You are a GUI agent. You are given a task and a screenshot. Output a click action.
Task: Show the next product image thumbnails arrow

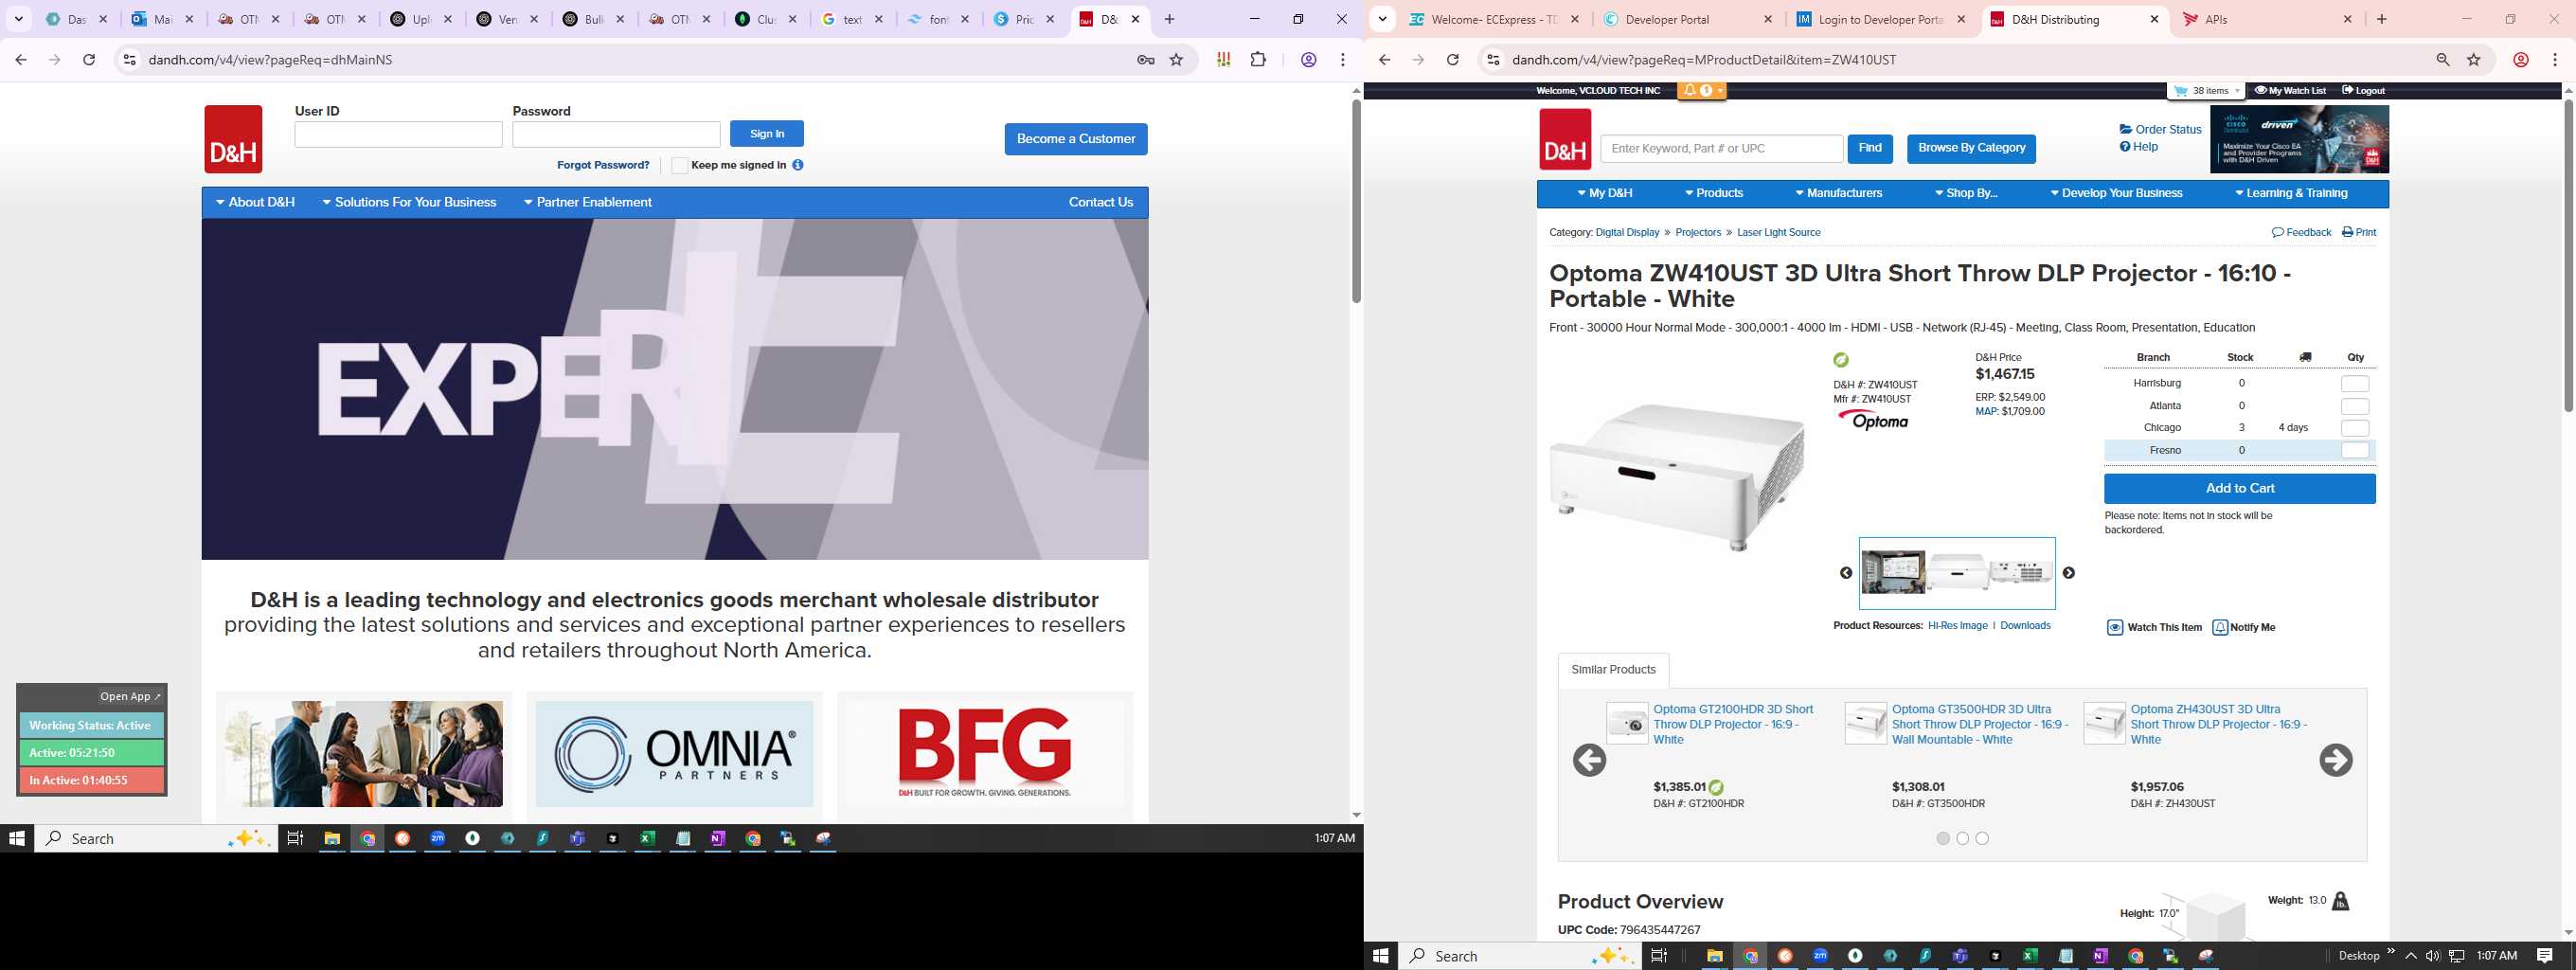[2069, 573]
